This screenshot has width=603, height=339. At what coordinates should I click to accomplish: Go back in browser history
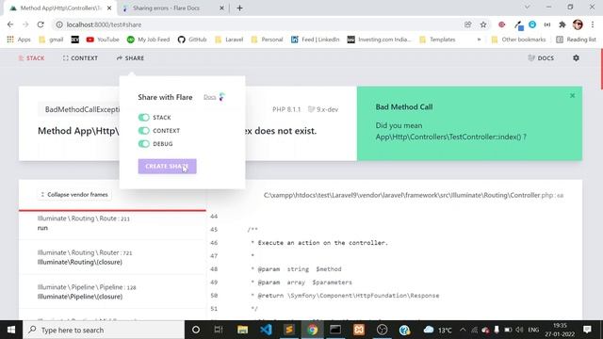10,24
